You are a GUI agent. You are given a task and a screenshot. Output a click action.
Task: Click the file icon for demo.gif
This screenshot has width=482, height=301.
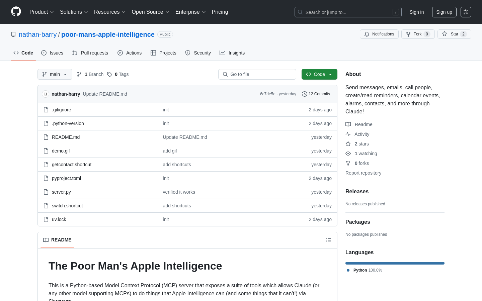click(x=46, y=151)
